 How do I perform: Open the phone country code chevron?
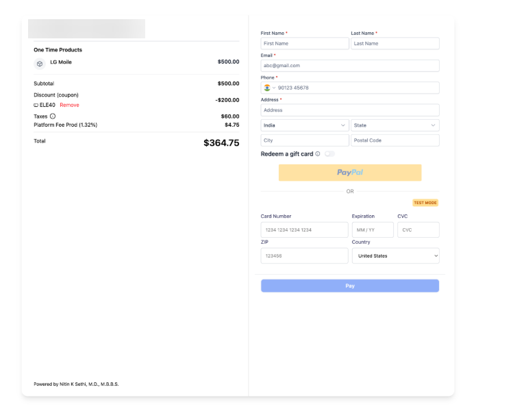tap(274, 88)
